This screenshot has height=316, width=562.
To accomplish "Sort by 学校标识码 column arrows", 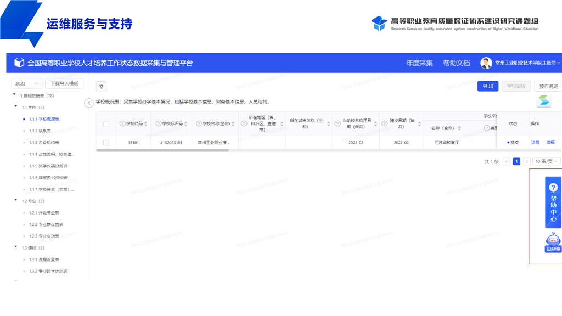I will (x=187, y=124).
